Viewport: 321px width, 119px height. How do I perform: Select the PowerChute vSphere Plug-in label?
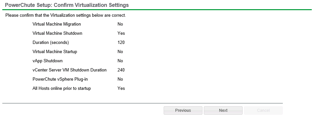coord(60,79)
